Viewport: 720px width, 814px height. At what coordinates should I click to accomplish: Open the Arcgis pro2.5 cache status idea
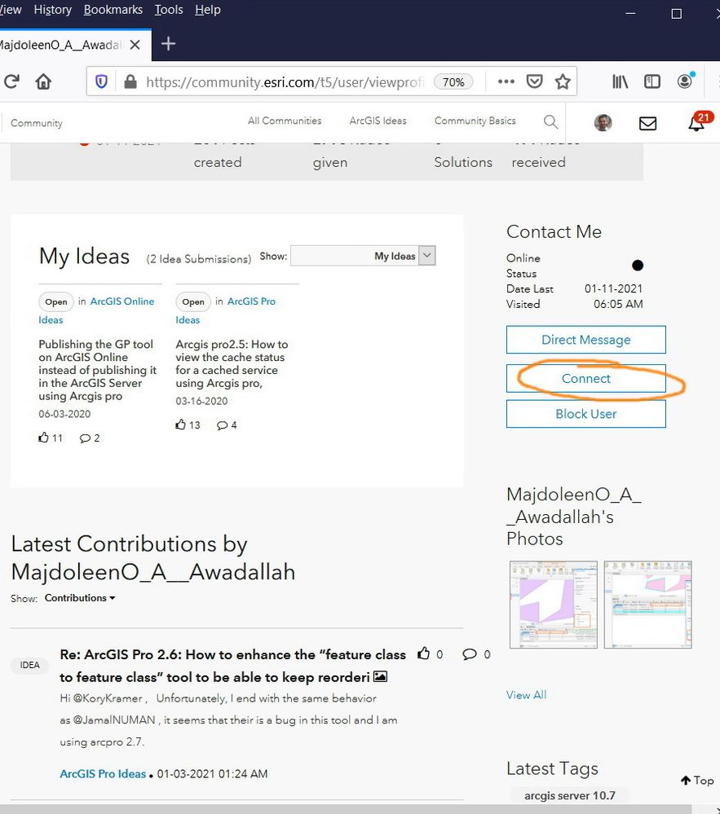pos(232,363)
